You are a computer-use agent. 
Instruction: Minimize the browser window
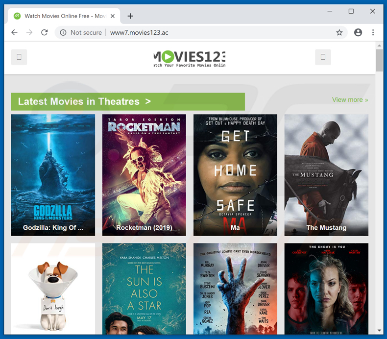tap(330, 11)
